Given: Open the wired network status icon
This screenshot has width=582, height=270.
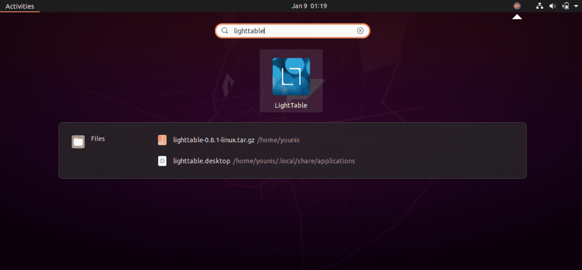Looking at the screenshot, I should pos(540,6).
